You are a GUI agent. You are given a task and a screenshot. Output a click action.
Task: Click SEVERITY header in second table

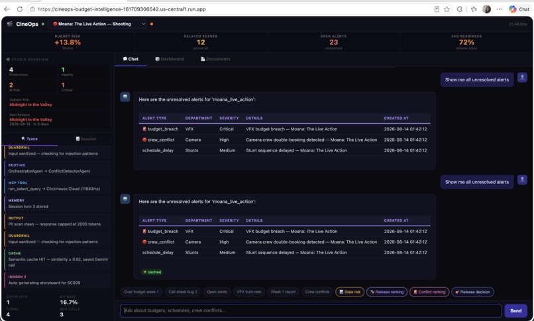(x=229, y=220)
